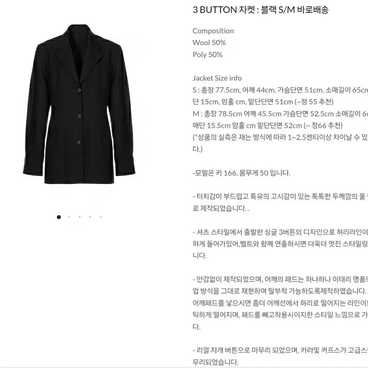Go to the third carousel image dot

point(80,217)
